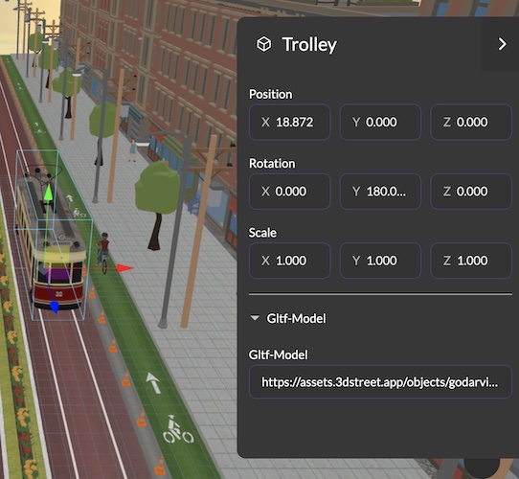519x479 pixels.
Task: Edit the Rotation X field
Action: pyautogui.click(x=289, y=192)
